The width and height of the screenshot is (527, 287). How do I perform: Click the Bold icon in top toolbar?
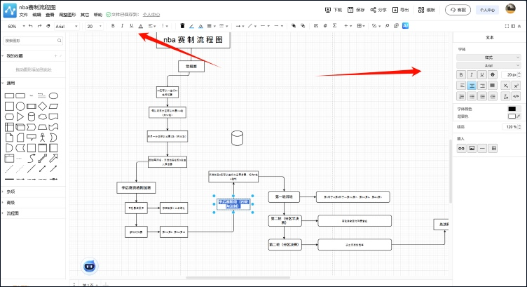(x=113, y=26)
